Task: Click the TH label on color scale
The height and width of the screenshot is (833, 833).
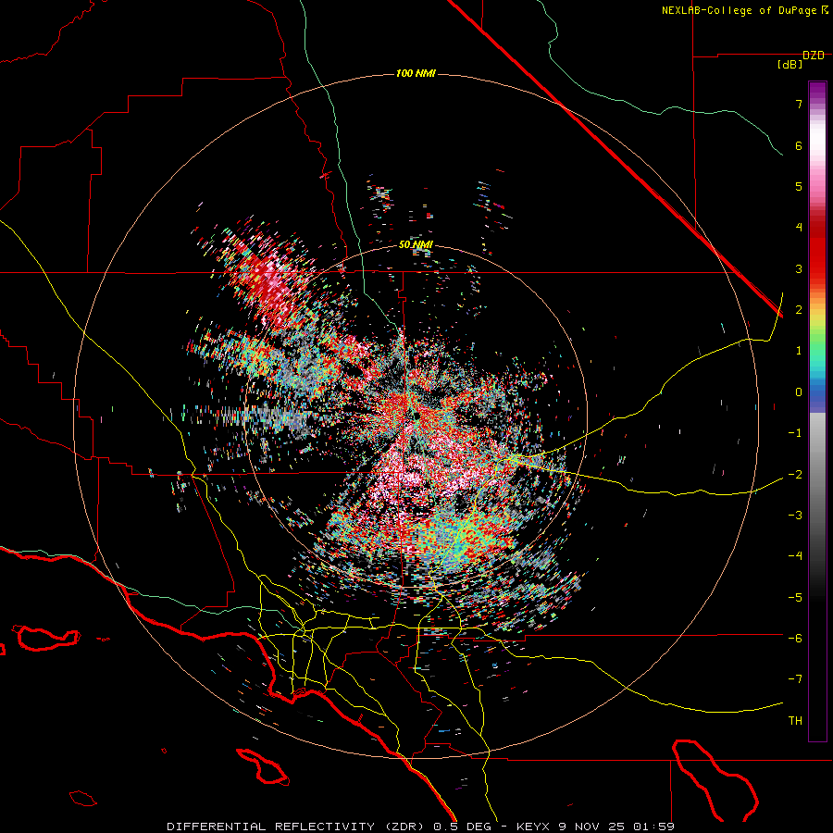Action: (x=795, y=721)
